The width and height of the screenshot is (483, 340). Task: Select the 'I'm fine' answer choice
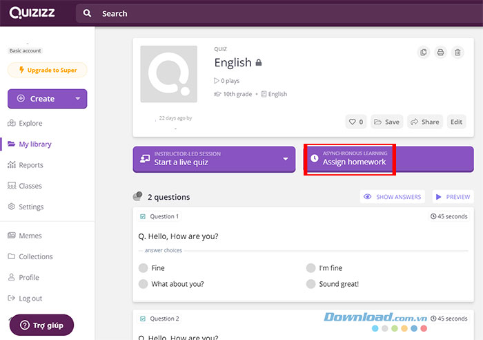click(x=311, y=268)
